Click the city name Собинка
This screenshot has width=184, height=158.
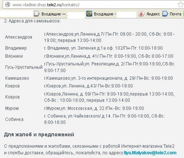pos(14,119)
